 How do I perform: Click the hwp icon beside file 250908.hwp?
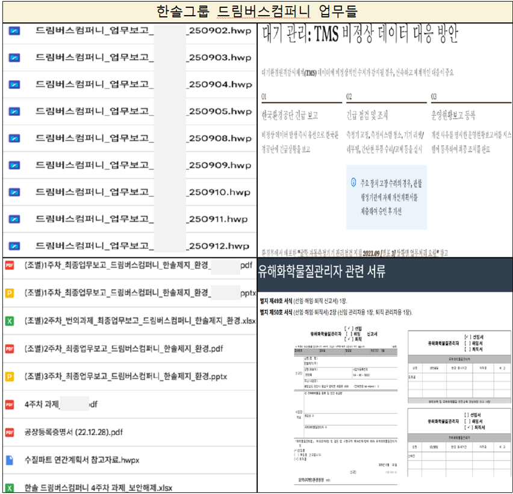pyautogui.click(x=14, y=139)
